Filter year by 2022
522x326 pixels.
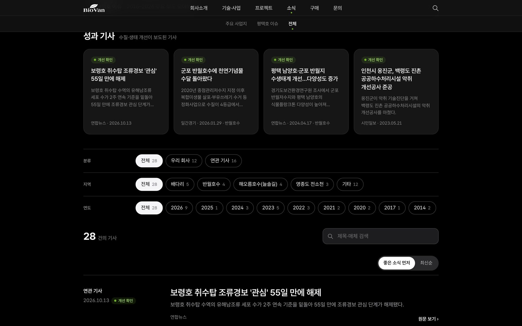301,208
